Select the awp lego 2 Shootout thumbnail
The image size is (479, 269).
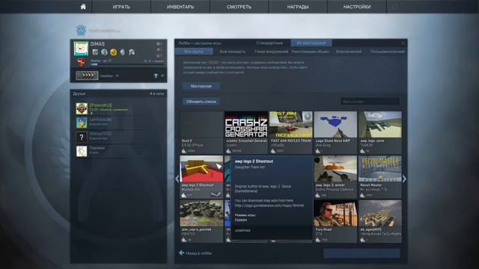201,169
